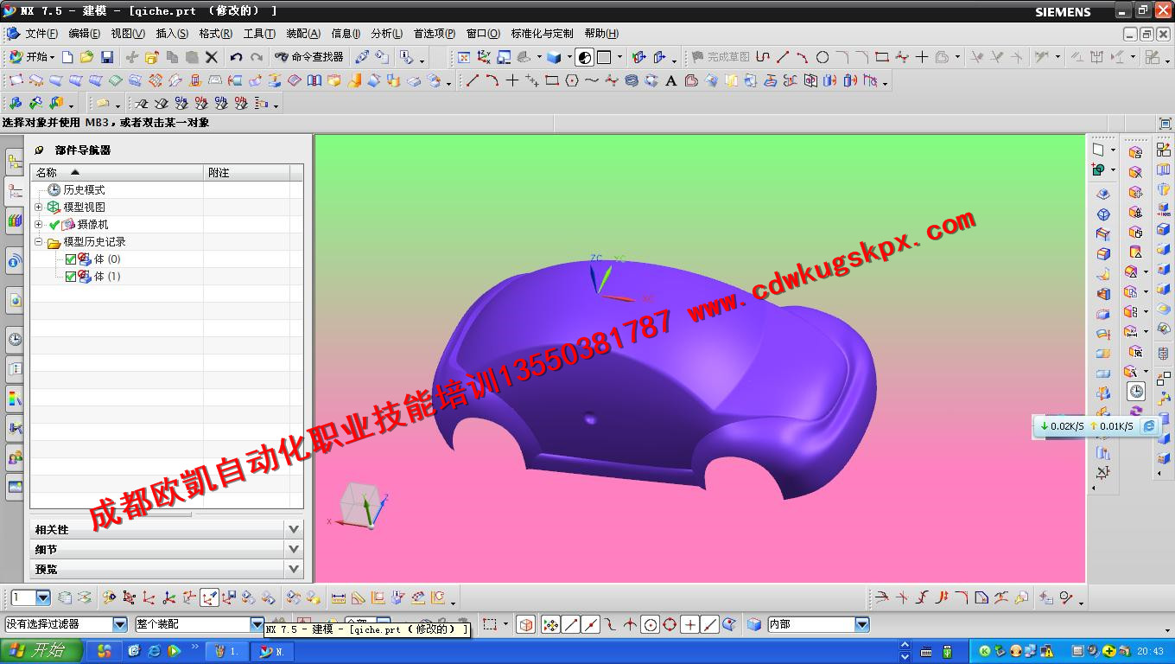Image resolution: width=1175 pixels, height=664 pixels.
Task: Open the layer number input field
Action: pyautogui.click(x=23, y=597)
